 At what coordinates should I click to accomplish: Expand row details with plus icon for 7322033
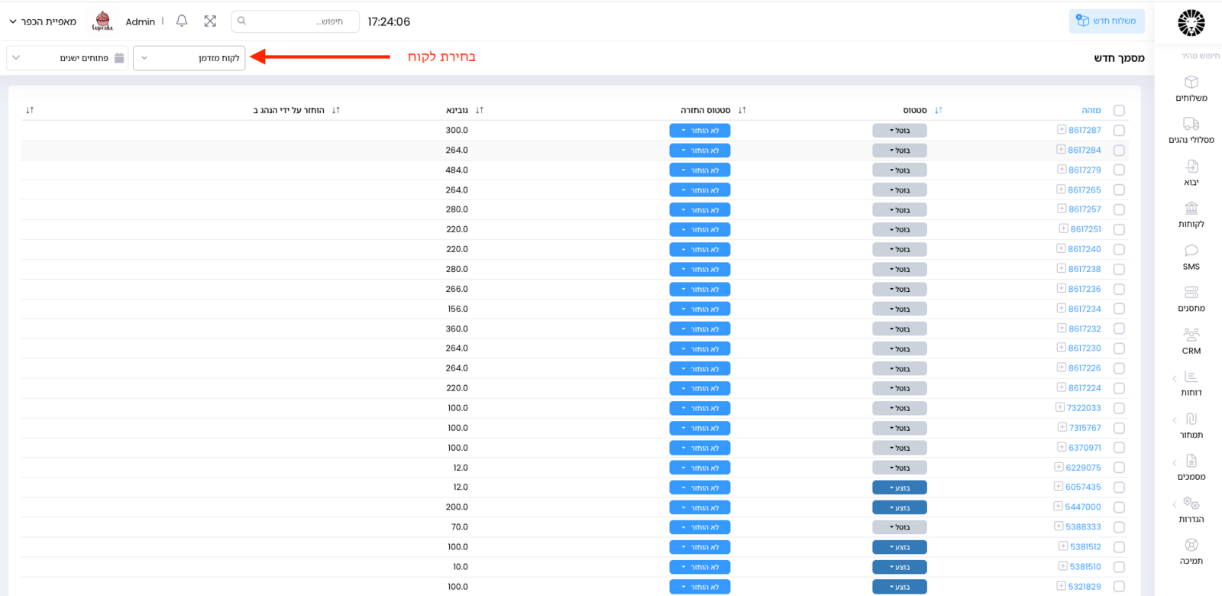point(1060,408)
